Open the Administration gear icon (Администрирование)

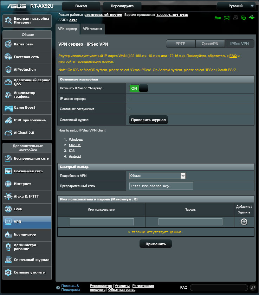pos(8,247)
